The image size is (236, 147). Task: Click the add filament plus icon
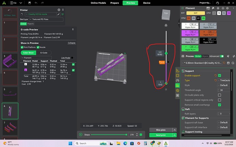click(218, 8)
